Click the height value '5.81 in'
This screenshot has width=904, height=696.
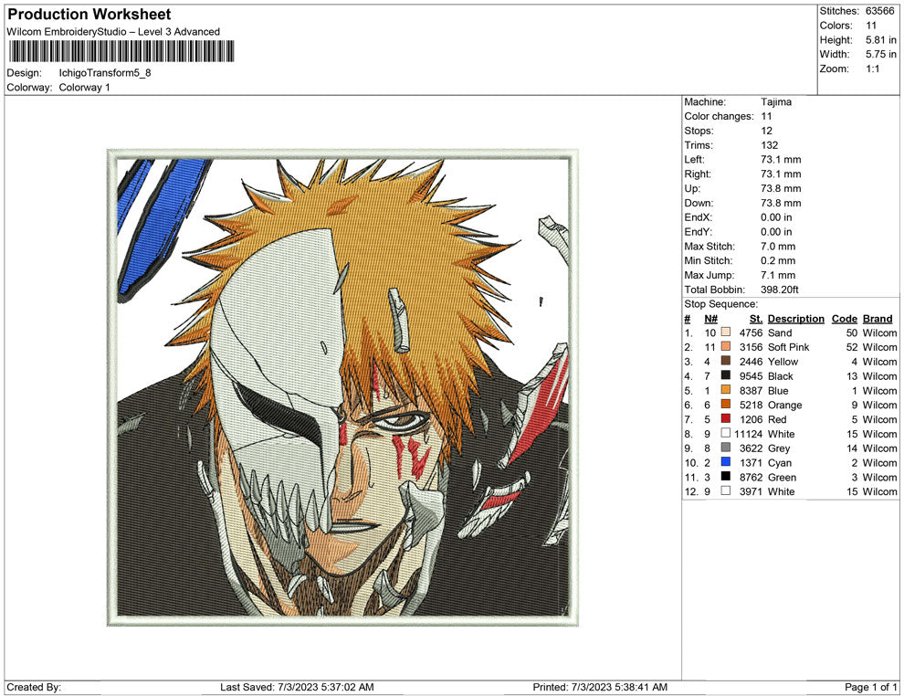tap(880, 40)
